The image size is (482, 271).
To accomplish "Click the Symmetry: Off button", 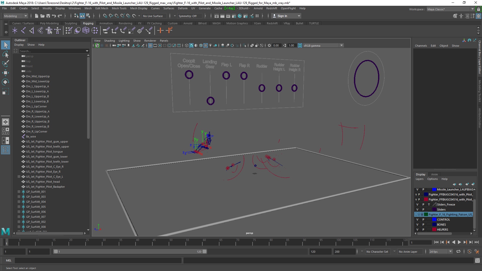I will coord(190,16).
